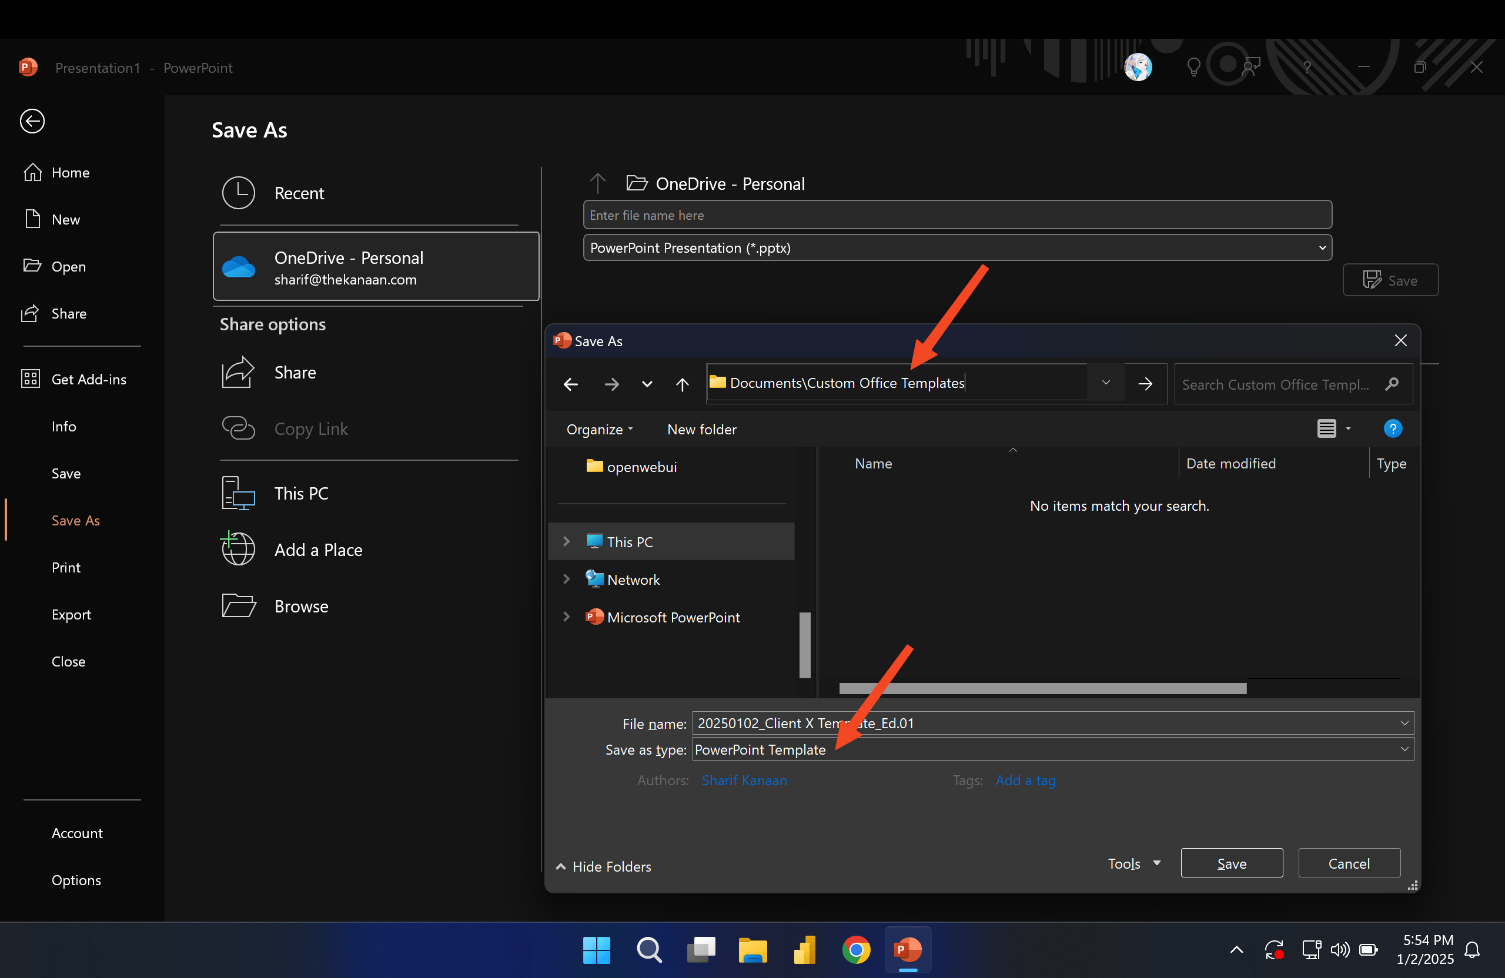1505x978 pixels.
Task: Click the Save button in the dialog
Action: (x=1231, y=863)
